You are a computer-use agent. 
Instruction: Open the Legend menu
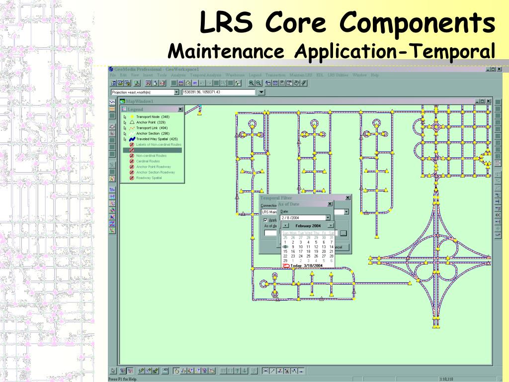click(255, 75)
